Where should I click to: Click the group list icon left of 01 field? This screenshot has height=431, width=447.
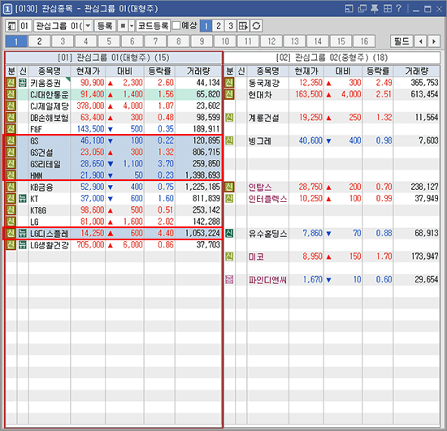(11, 26)
